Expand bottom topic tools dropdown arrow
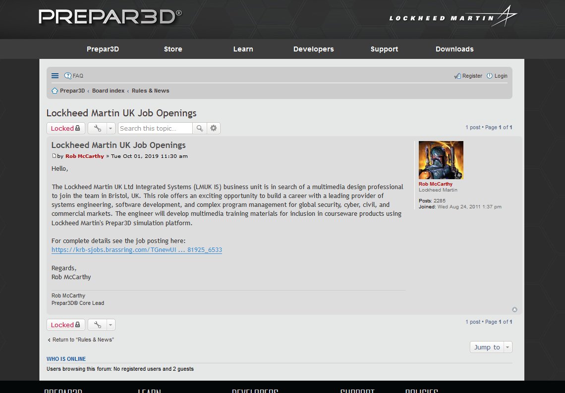Viewport: 565px width, 393px height. pos(111,325)
